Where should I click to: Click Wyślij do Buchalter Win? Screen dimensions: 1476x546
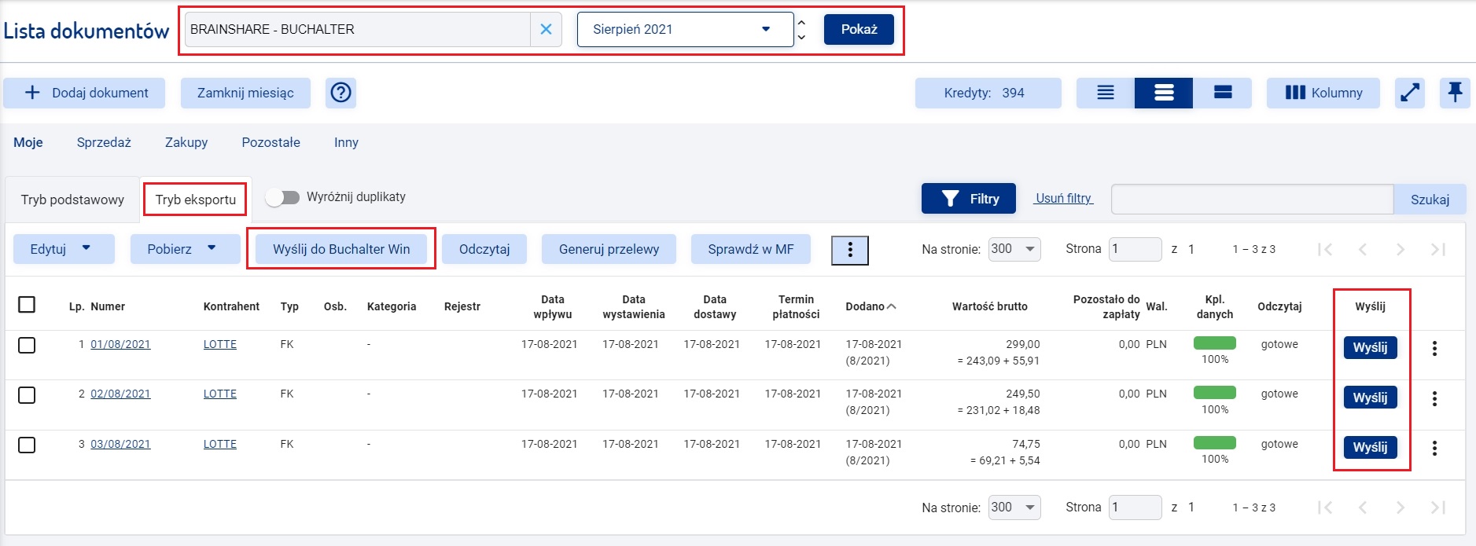click(x=341, y=249)
